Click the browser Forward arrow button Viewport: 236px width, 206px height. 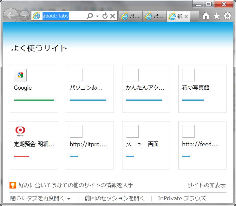click(x=24, y=16)
